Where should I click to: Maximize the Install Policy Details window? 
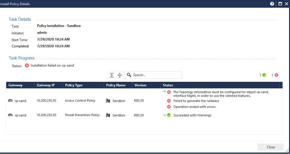coord(280,4)
